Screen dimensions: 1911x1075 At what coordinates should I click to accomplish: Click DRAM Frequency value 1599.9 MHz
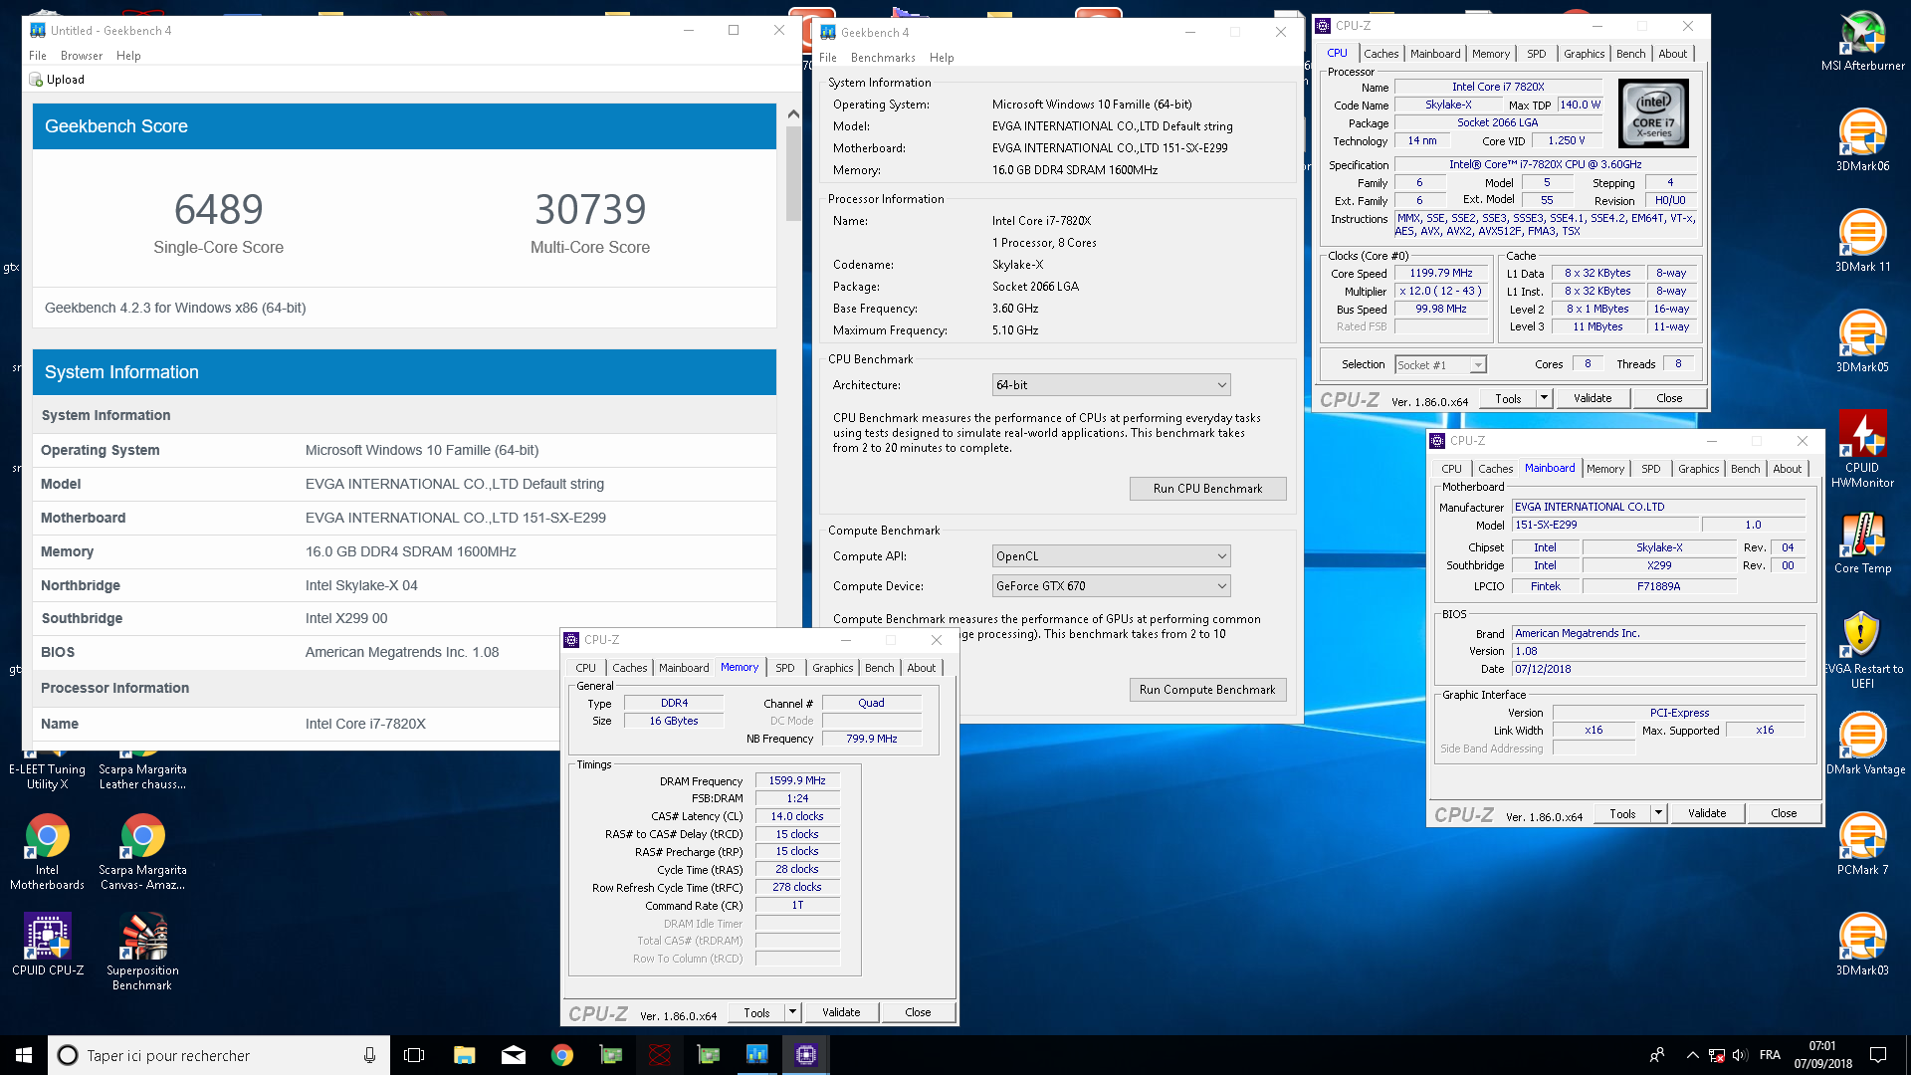(x=796, y=780)
